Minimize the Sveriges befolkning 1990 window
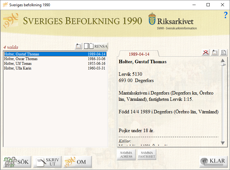Screen dimensions: 230x170 tap(194, 5)
